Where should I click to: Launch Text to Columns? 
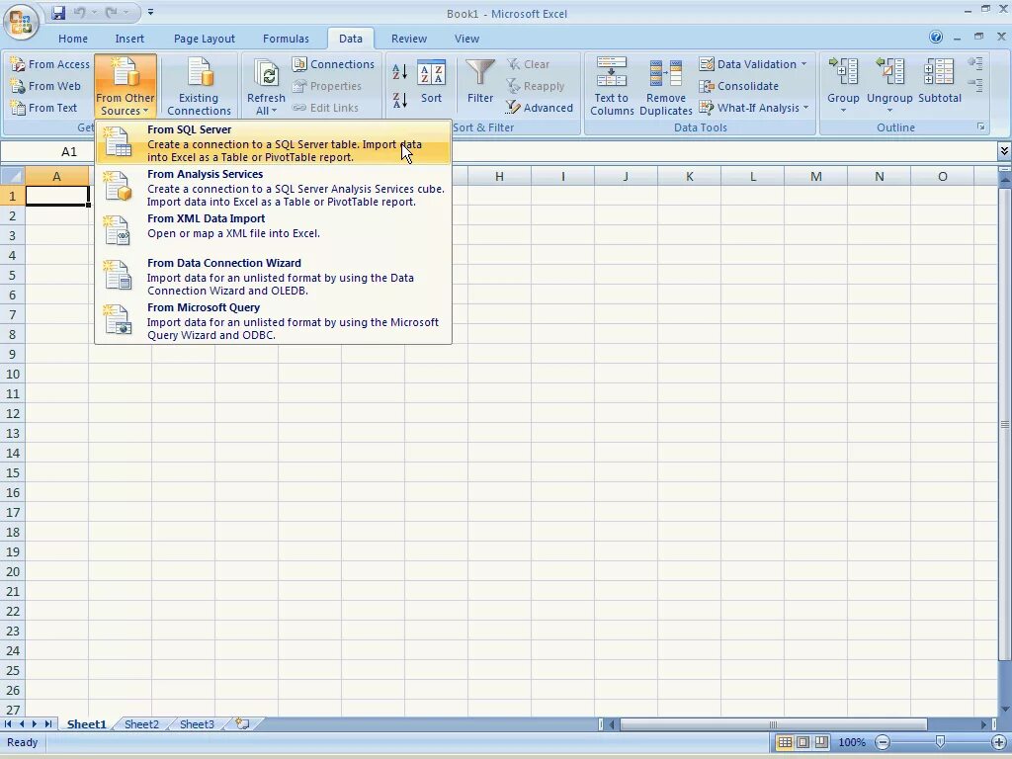[x=611, y=87]
